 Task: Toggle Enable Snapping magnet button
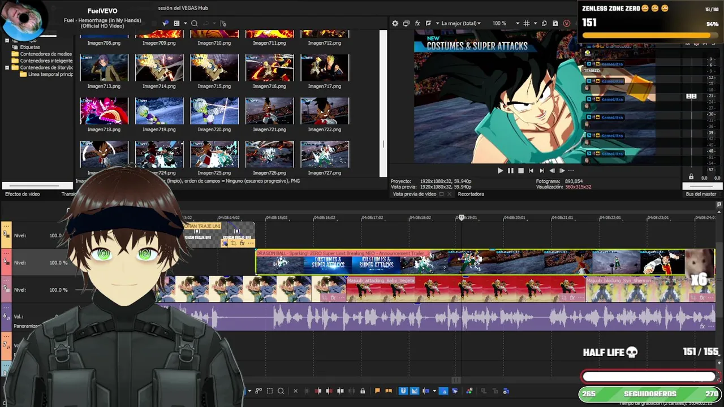(403, 391)
